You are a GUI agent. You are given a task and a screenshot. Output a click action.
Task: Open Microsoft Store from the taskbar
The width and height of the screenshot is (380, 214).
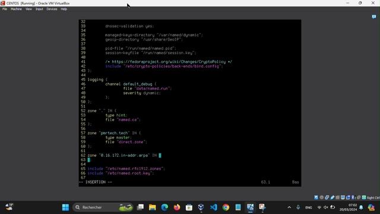coord(189,207)
